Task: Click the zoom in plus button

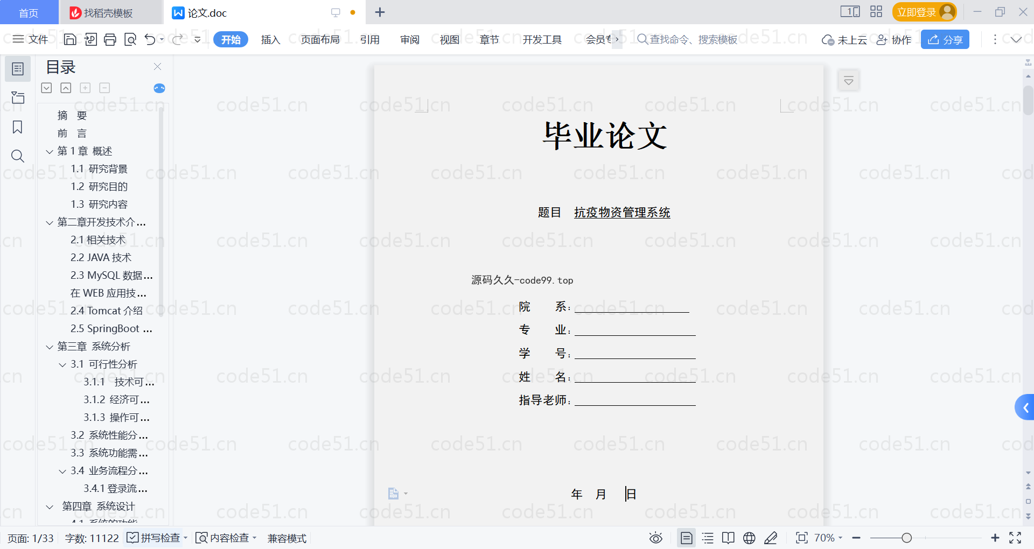Action: (x=995, y=538)
